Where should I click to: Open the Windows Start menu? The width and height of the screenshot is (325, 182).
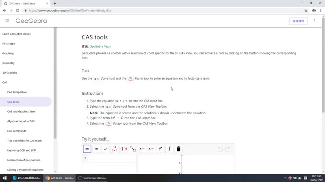[5, 178]
